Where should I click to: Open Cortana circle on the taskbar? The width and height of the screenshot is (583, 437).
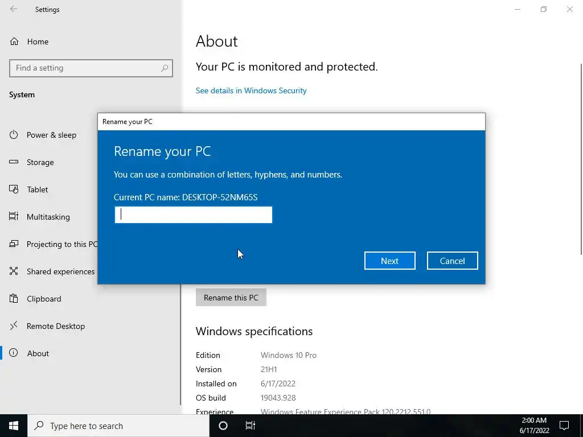coord(223,426)
